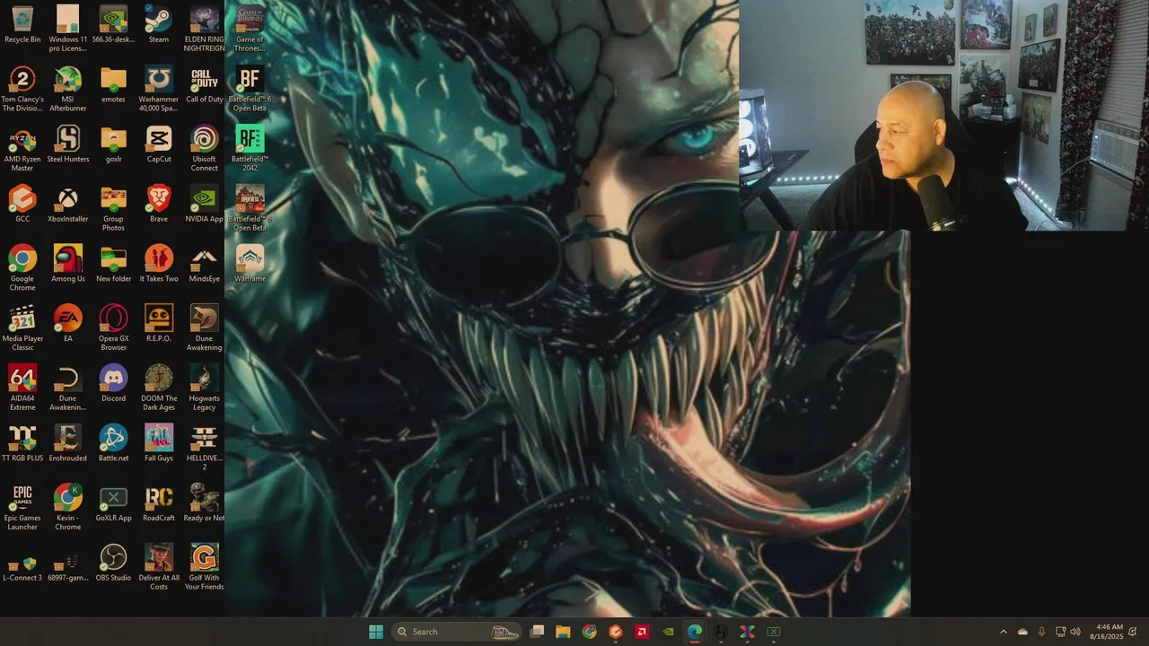Open AMD Software from taskbar

coord(642,632)
